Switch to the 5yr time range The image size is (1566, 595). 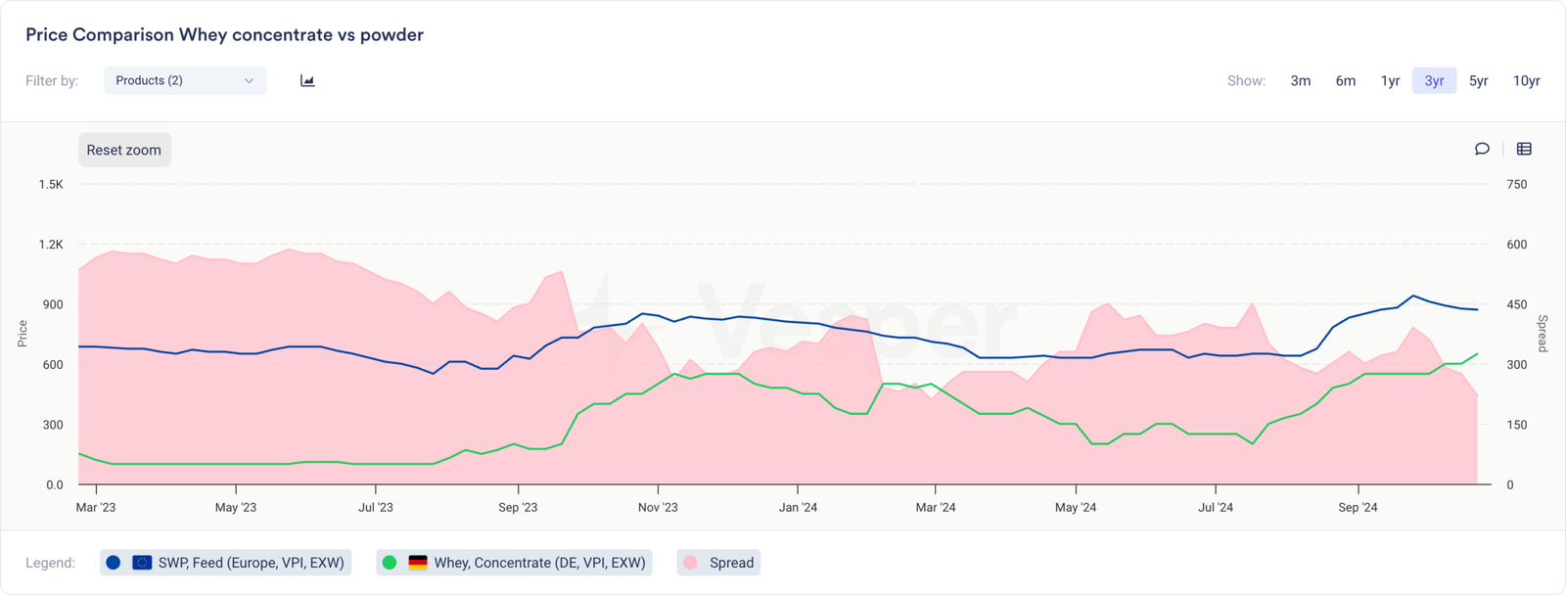[1478, 80]
